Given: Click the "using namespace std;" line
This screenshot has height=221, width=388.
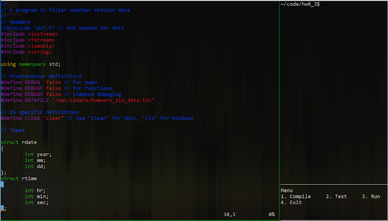Looking at the screenshot, I should coord(31,64).
